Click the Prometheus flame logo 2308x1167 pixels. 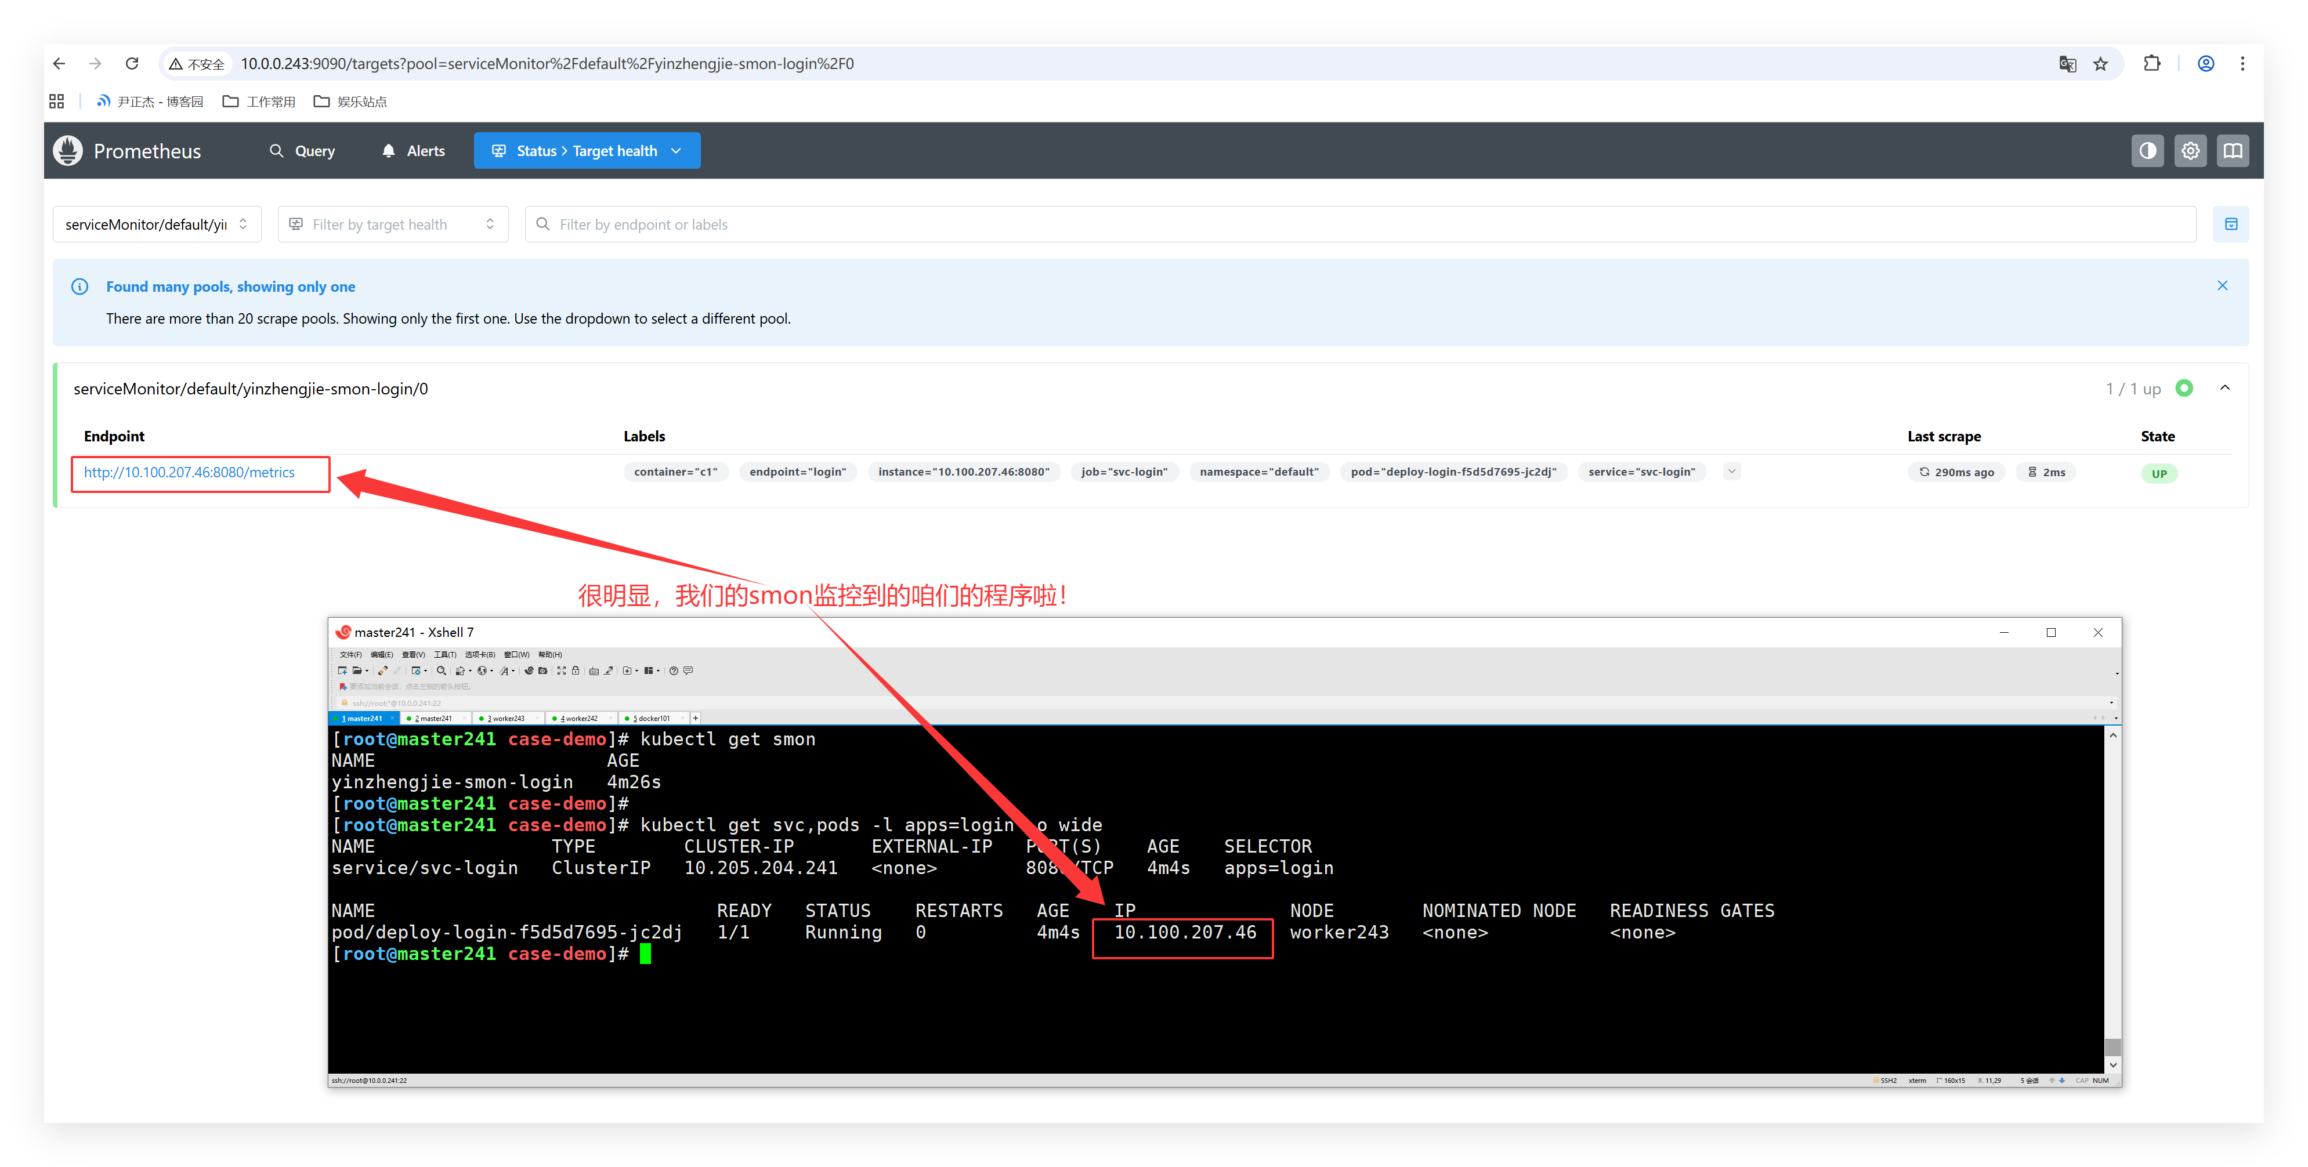[x=68, y=150]
